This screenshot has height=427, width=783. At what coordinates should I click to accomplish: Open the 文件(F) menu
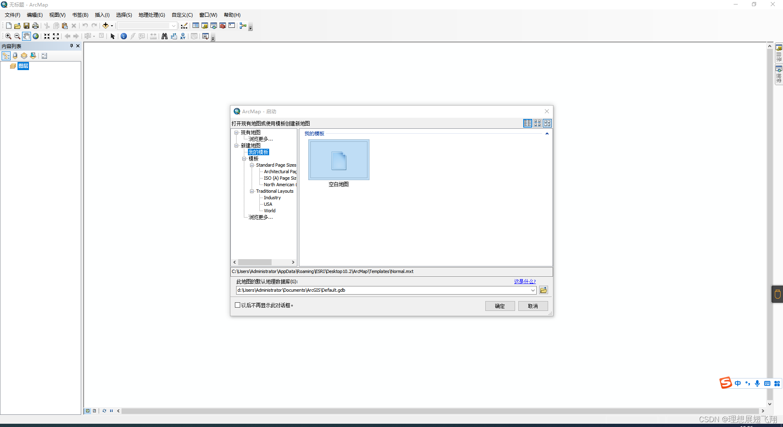pyautogui.click(x=13, y=15)
